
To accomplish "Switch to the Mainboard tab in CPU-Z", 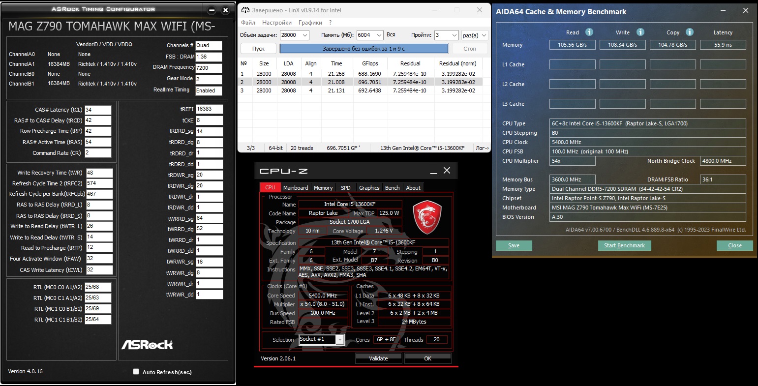I will point(296,187).
